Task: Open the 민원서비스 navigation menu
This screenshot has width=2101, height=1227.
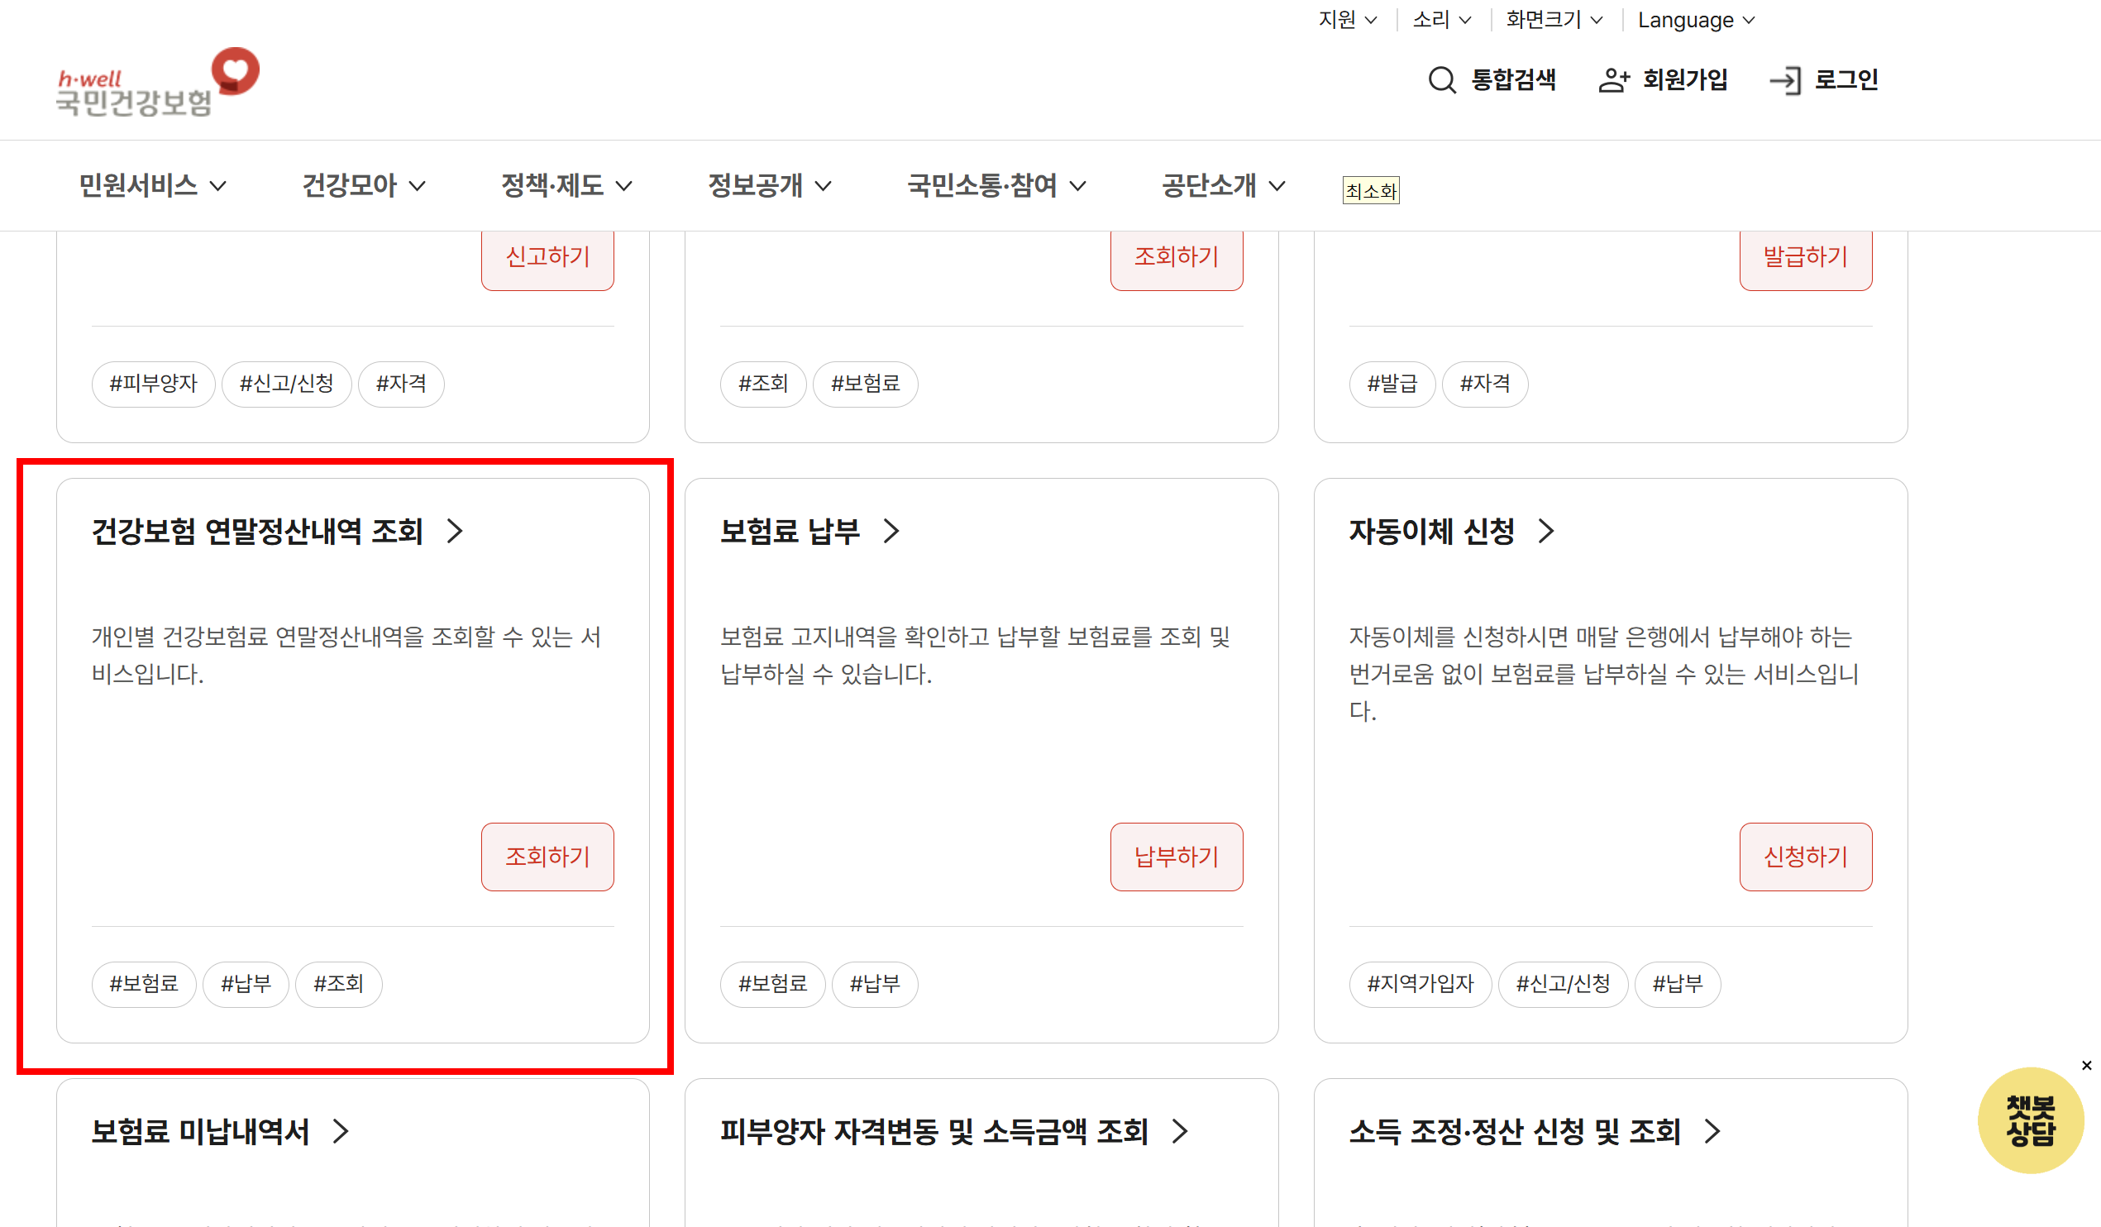Action: tap(152, 185)
